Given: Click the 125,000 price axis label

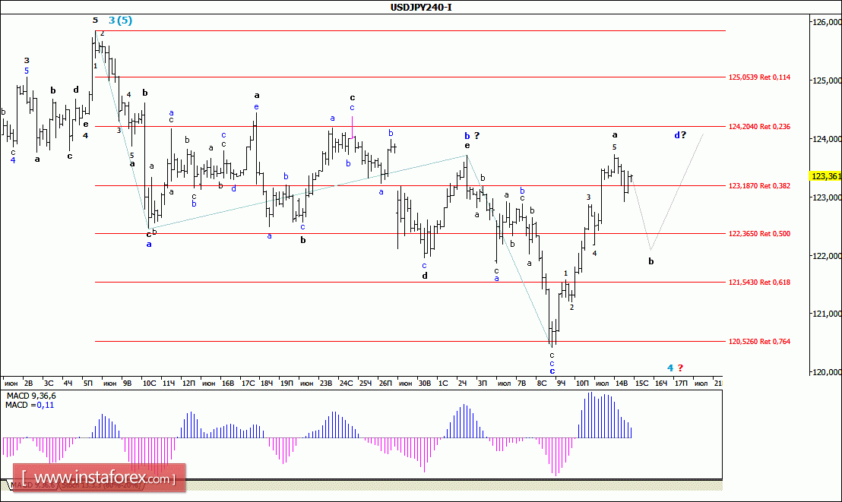Looking at the screenshot, I should (x=828, y=81).
